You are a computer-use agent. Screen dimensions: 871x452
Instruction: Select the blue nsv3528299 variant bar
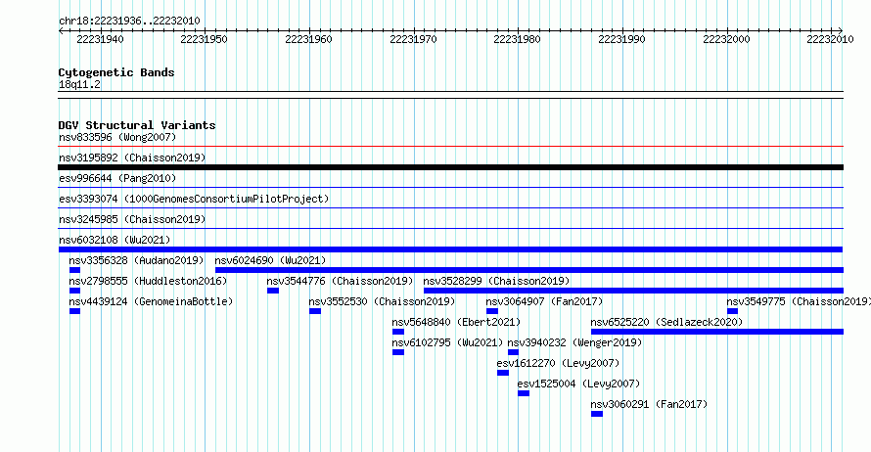(633, 291)
